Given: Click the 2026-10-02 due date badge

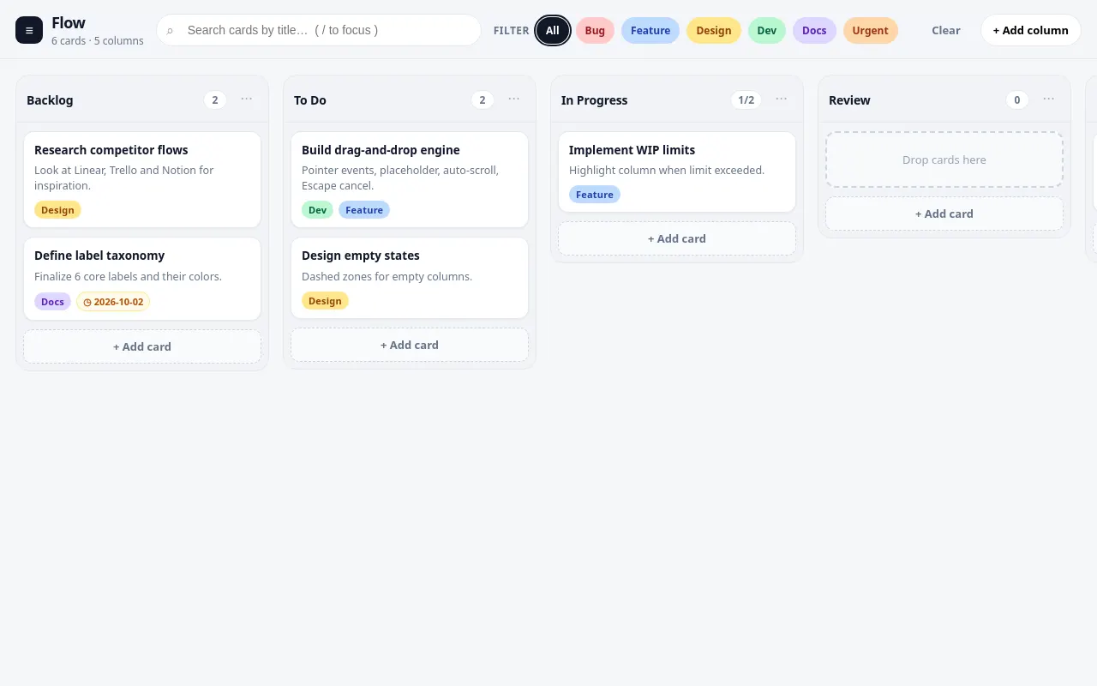Looking at the screenshot, I should coord(113,302).
